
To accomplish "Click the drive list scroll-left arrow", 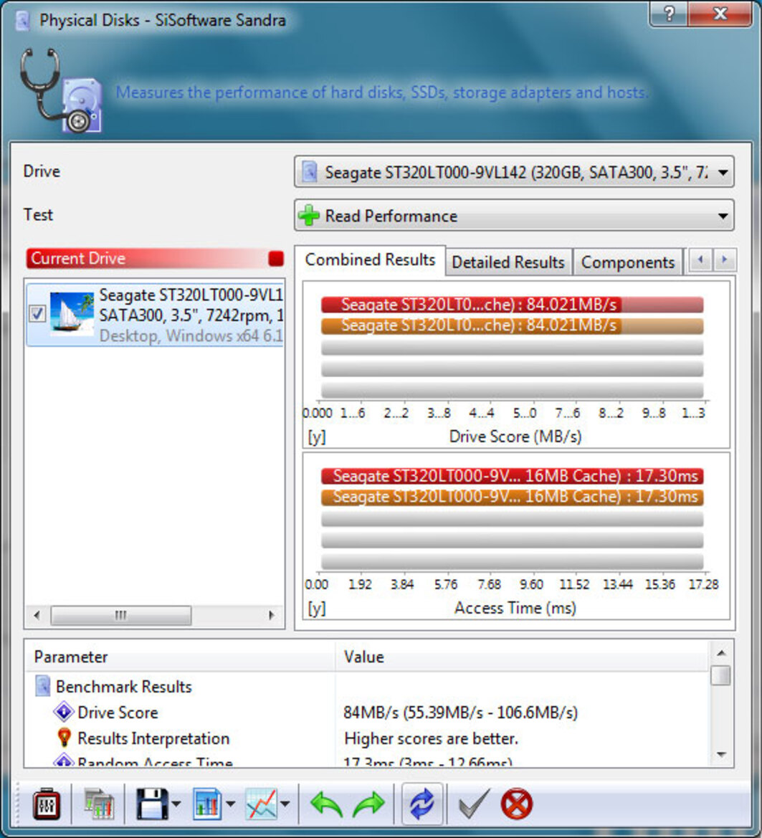I will click(x=37, y=615).
